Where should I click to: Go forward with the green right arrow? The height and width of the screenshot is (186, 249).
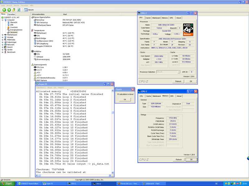[x=9, y=10]
